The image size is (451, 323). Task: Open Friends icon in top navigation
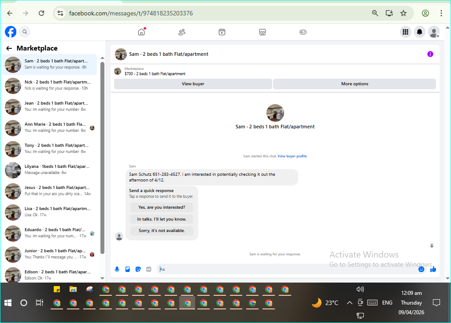[x=182, y=32]
